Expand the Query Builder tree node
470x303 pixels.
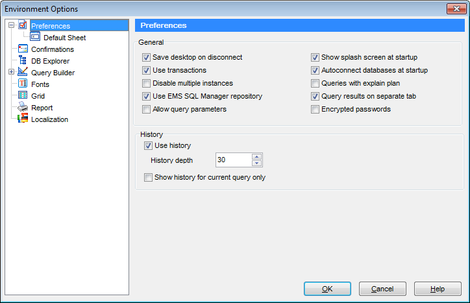click(x=11, y=73)
